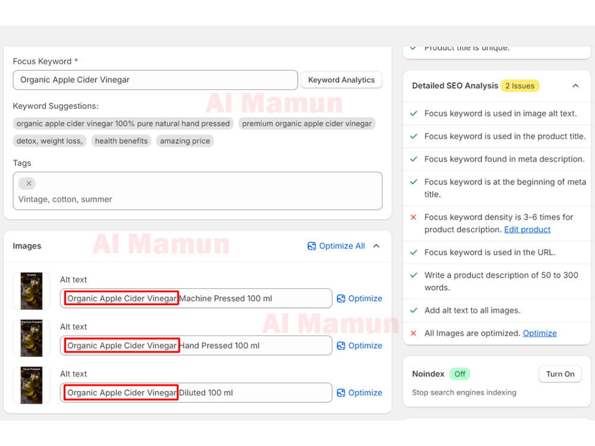Pick the 'detox, weight loss,' keyword chip

coord(50,141)
